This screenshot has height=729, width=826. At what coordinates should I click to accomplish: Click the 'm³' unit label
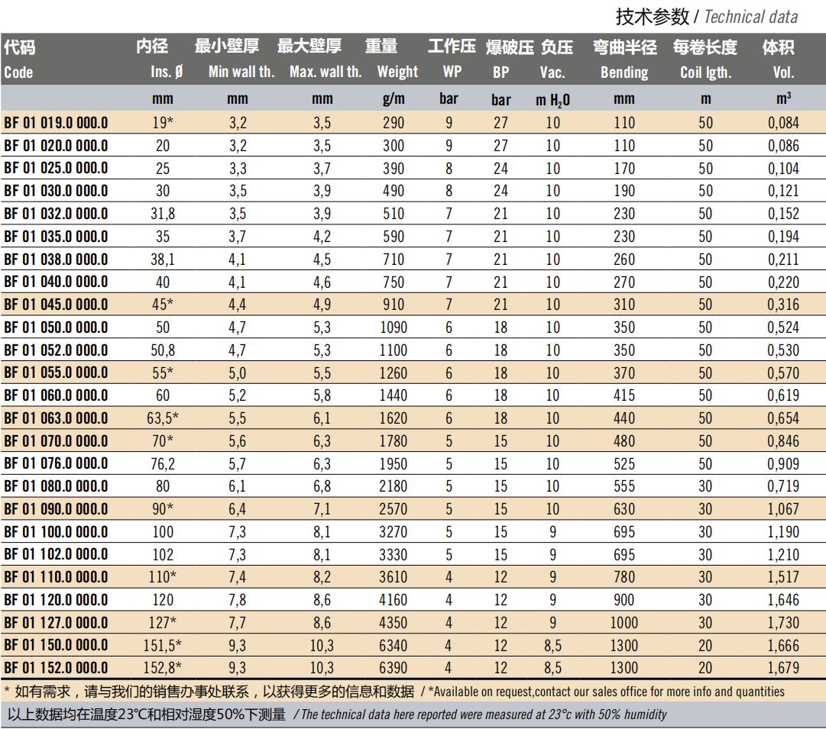click(x=783, y=98)
